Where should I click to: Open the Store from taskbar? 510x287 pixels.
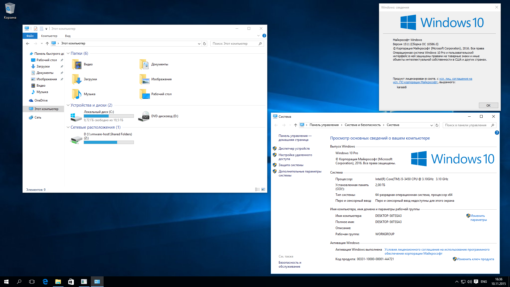(x=71, y=282)
